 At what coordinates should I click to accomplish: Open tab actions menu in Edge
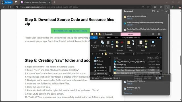16,2
